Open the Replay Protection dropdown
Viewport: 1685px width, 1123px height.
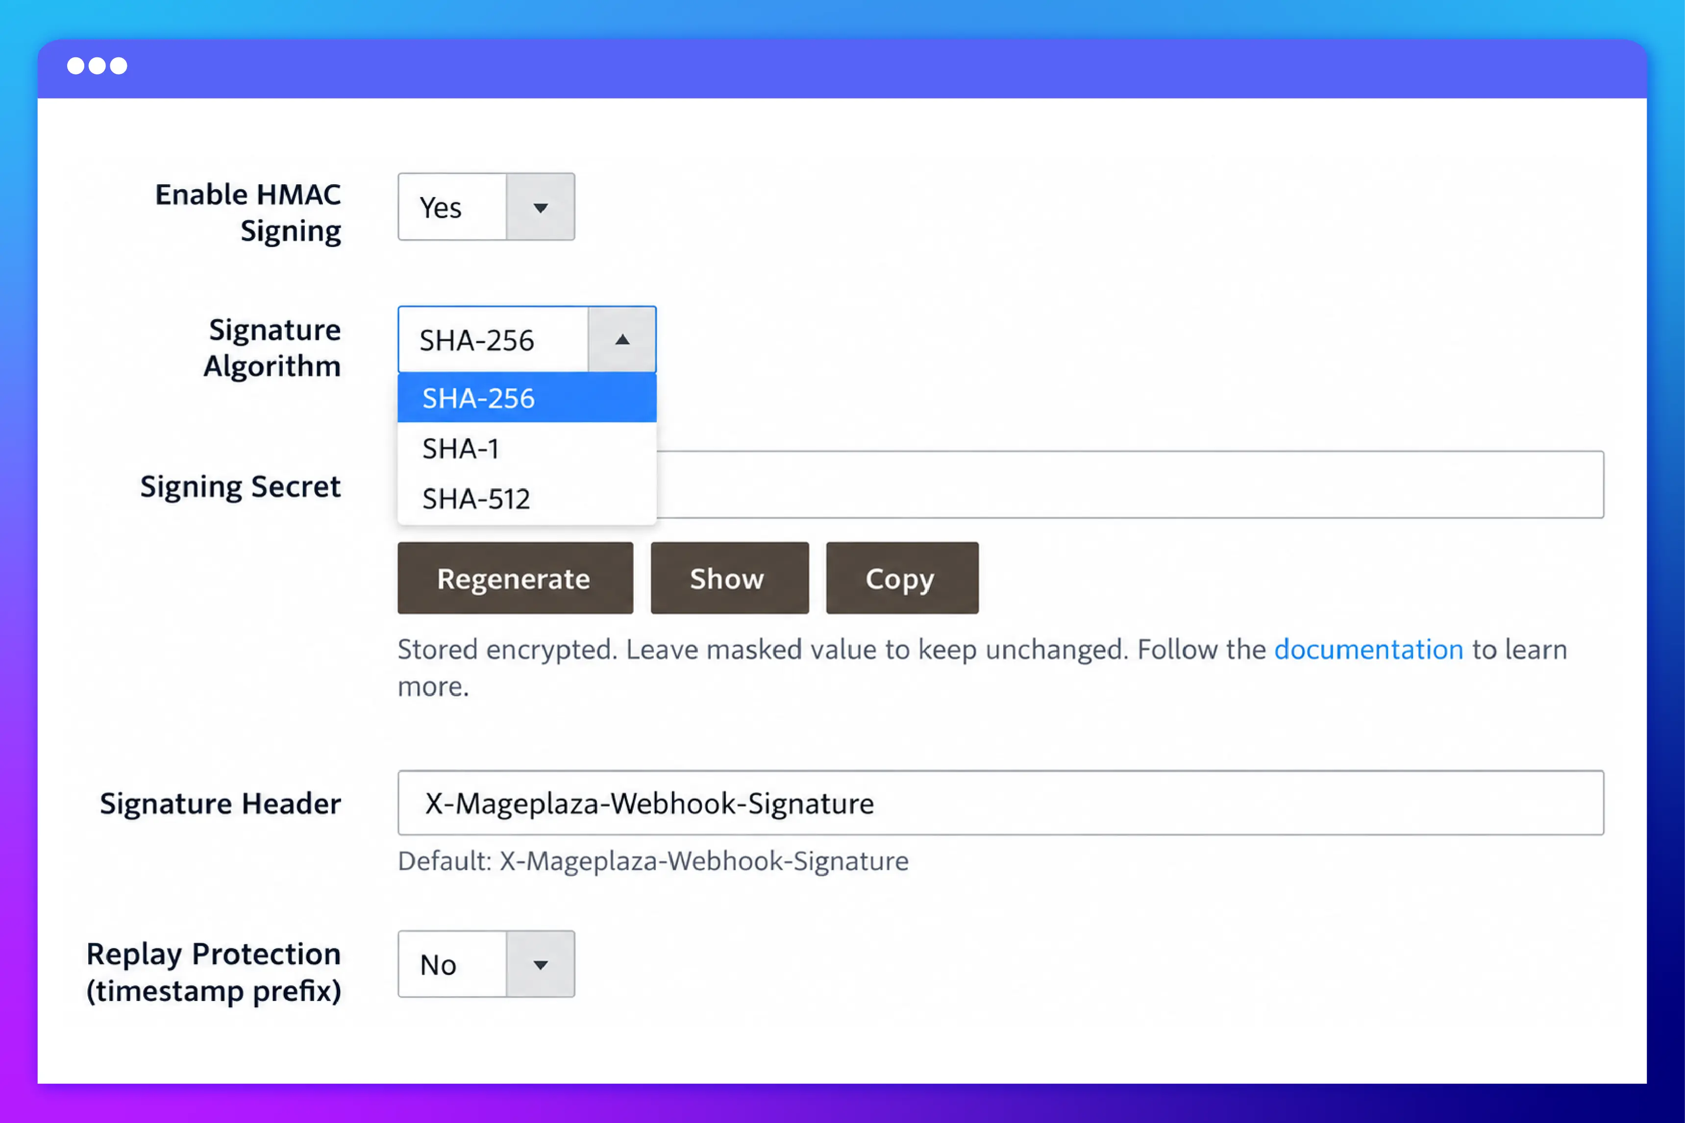click(x=486, y=964)
